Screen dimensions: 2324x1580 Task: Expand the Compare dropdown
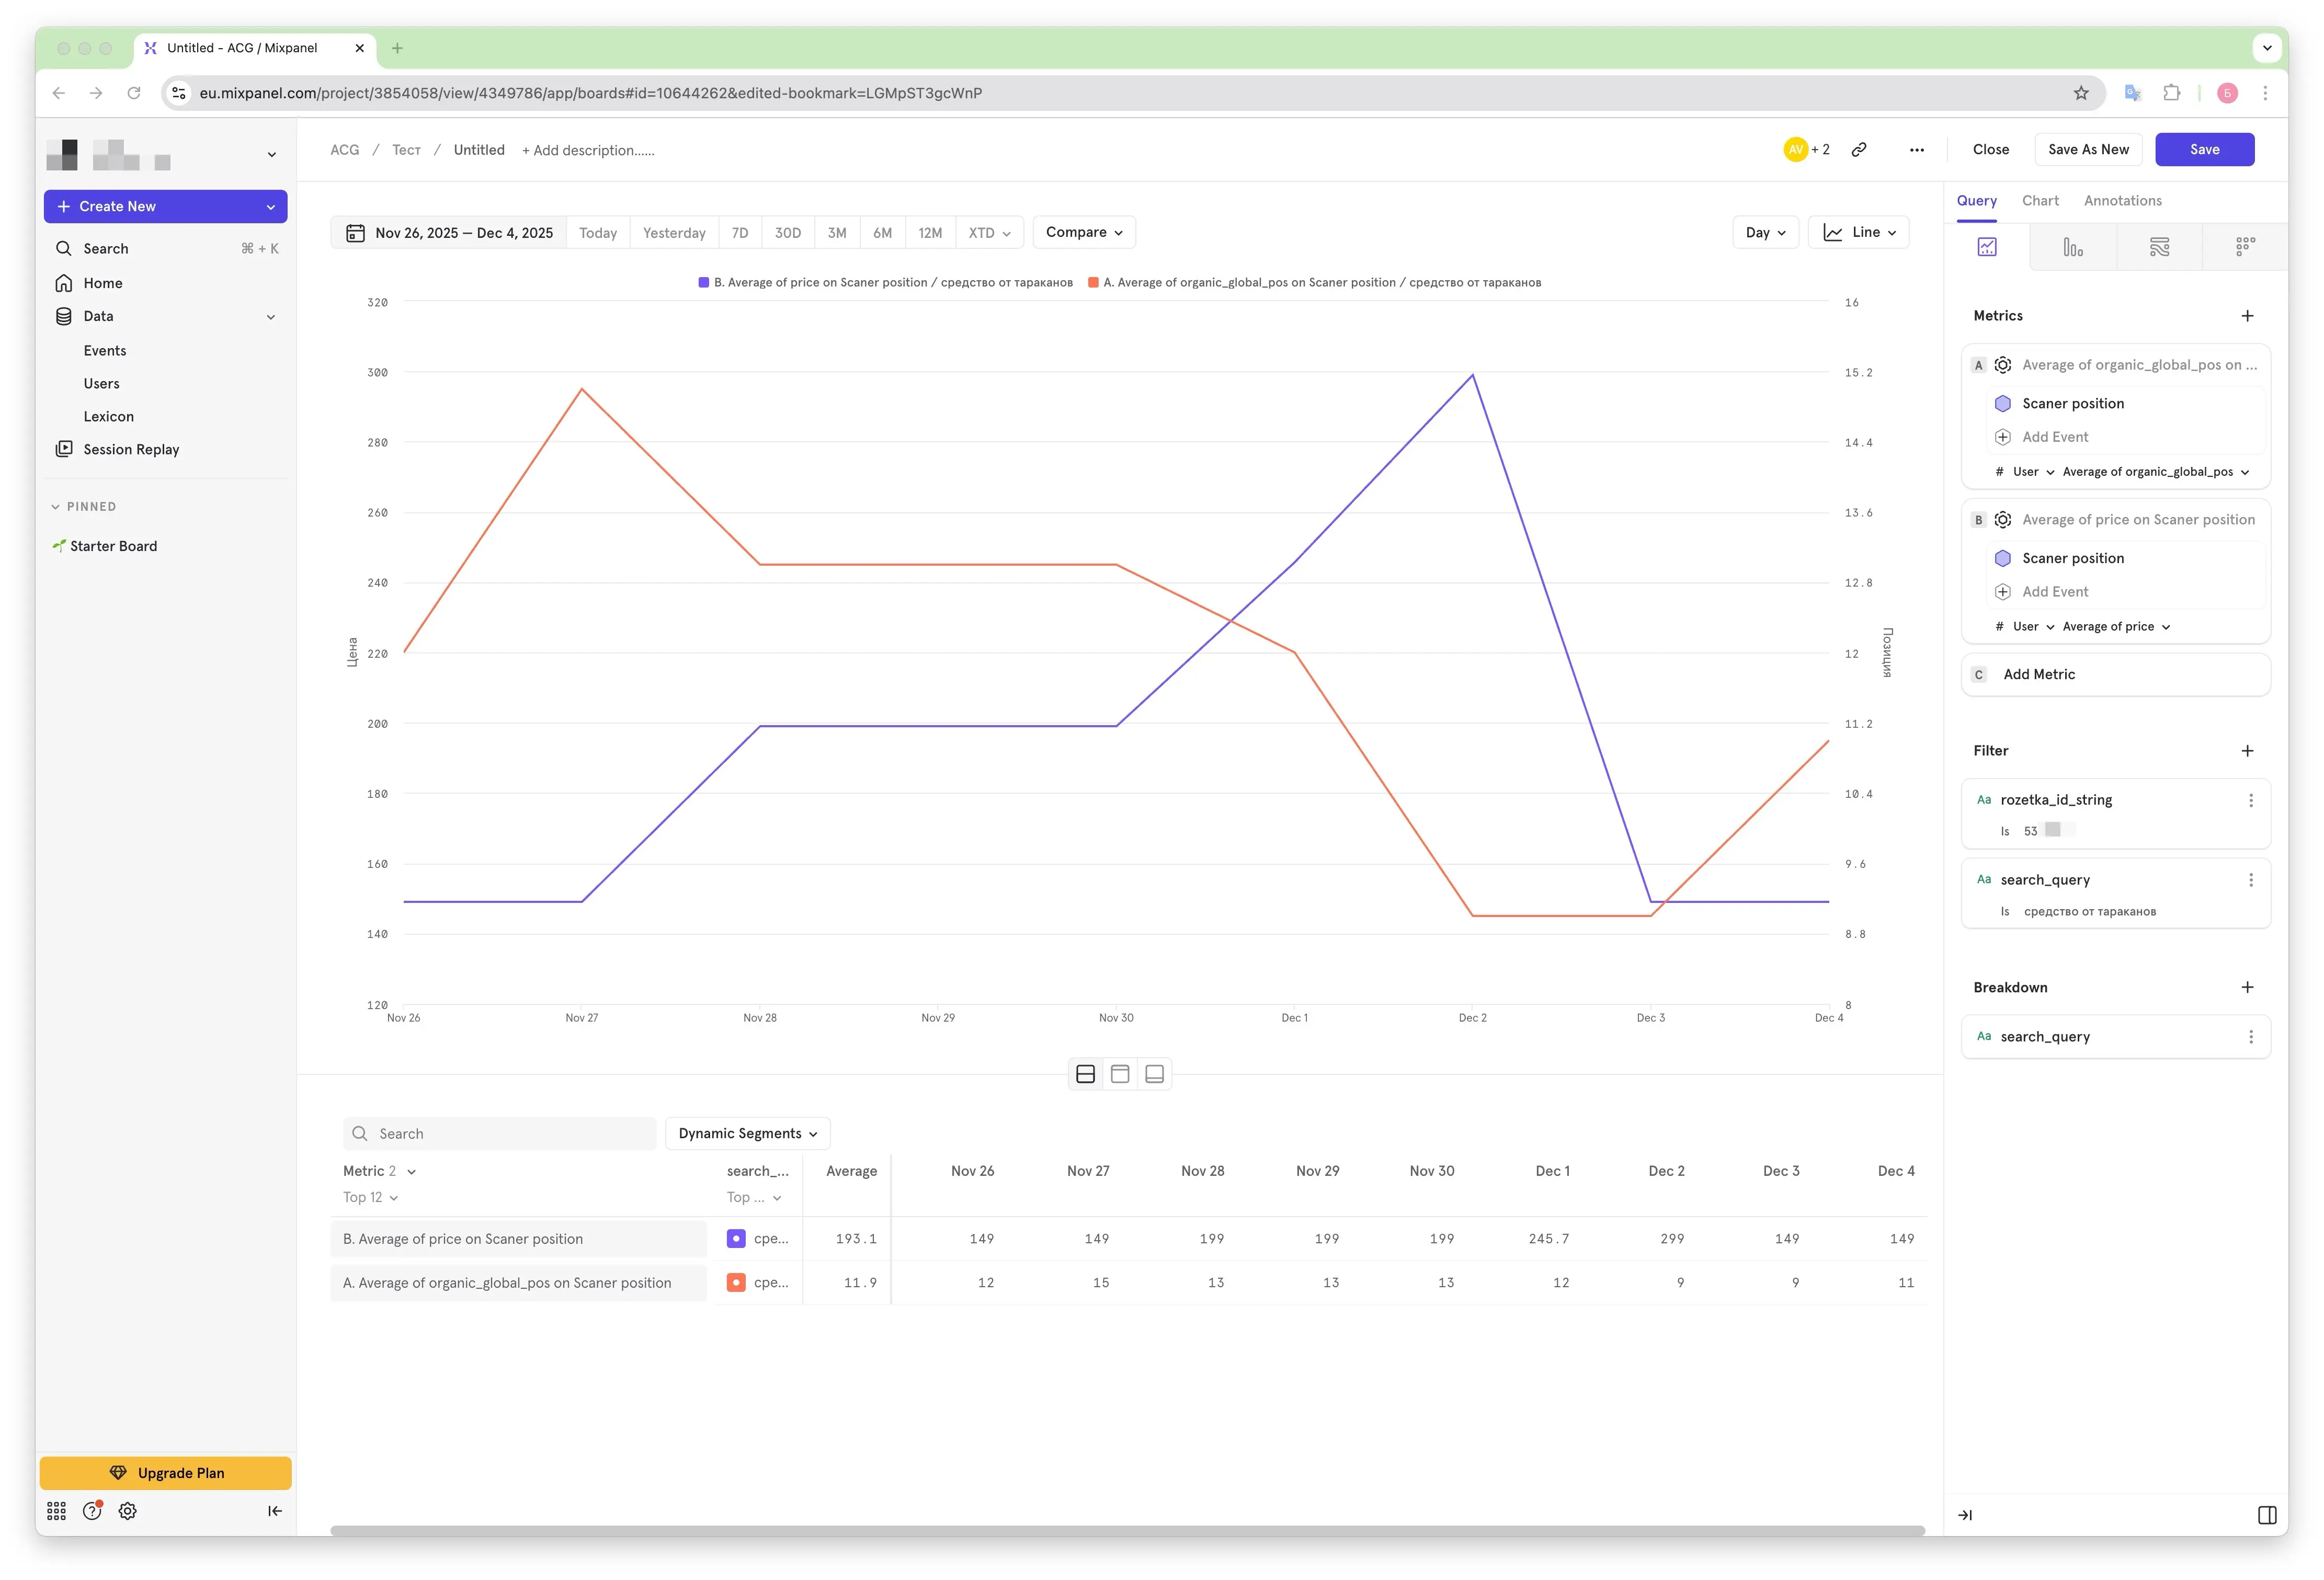point(1084,233)
